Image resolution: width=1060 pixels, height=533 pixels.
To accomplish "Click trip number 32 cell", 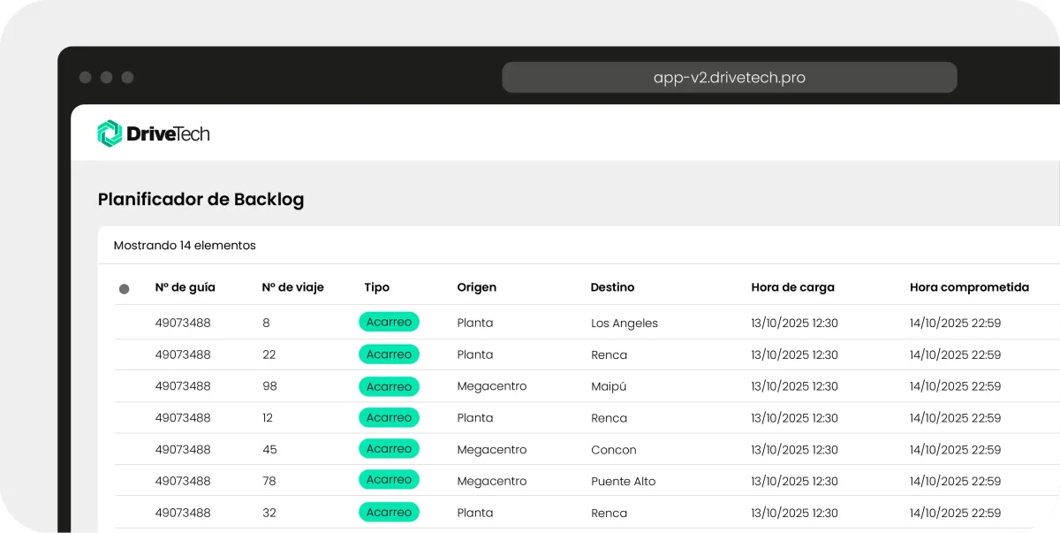I will point(269,513).
